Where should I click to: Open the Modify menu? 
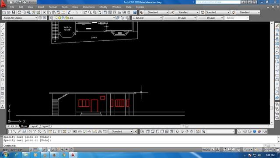103,7
